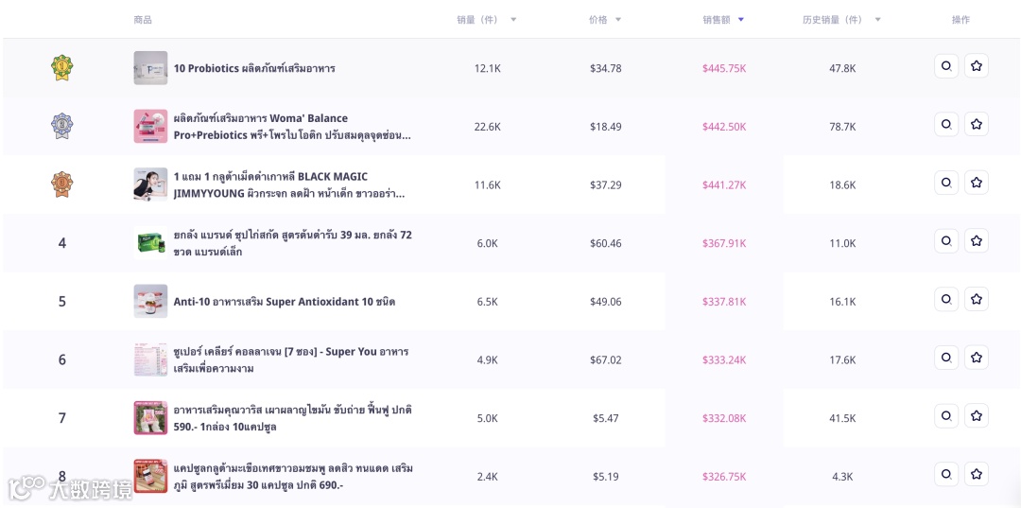1021x508 pixels.
Task: Sort by 历史销量（件） column arrow
Action: tap(877, 20)
